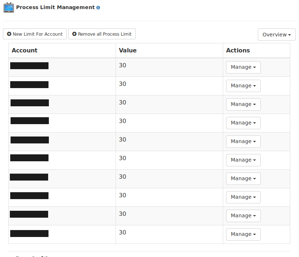The image size is (299, 257).
Task: Open the Overview dropdown
Action: (x=276, y=35)
